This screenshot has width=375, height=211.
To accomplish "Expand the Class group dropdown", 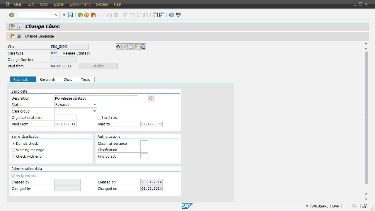I will click(94, 111).
